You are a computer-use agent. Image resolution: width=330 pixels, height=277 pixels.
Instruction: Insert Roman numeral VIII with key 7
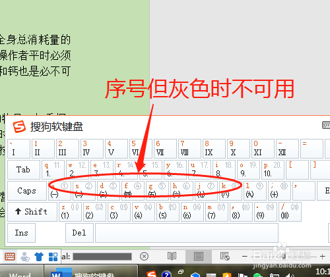(189, 149)
